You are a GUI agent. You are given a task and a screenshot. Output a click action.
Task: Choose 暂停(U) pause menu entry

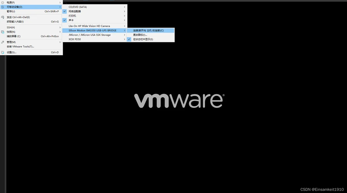(x=31, y=11)
